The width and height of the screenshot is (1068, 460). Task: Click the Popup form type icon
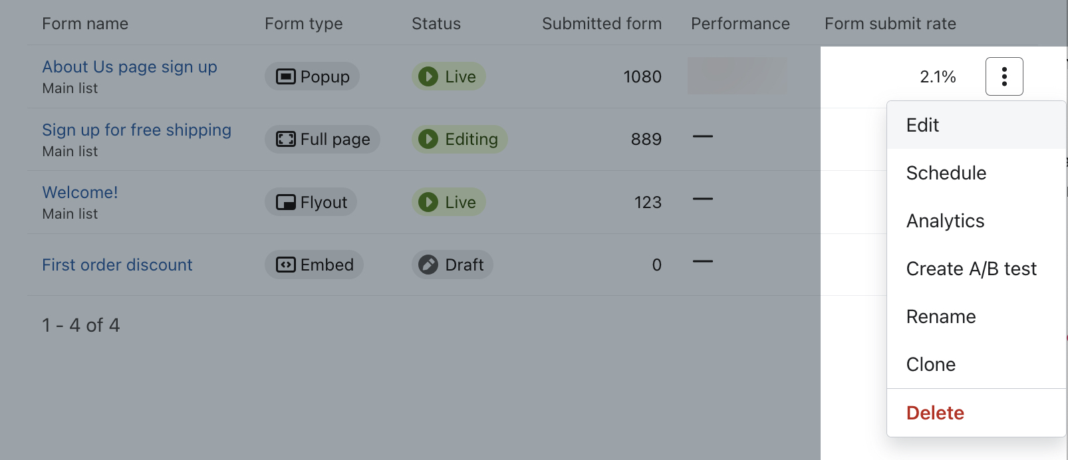coord(285,76)
